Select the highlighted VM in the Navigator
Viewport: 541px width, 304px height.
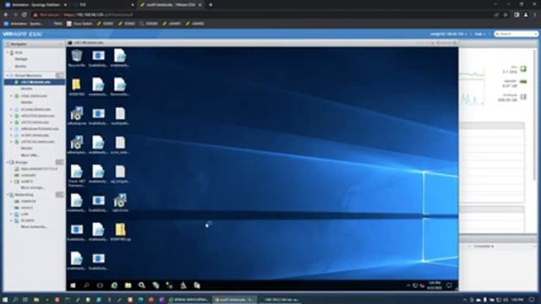coord(35,82)
